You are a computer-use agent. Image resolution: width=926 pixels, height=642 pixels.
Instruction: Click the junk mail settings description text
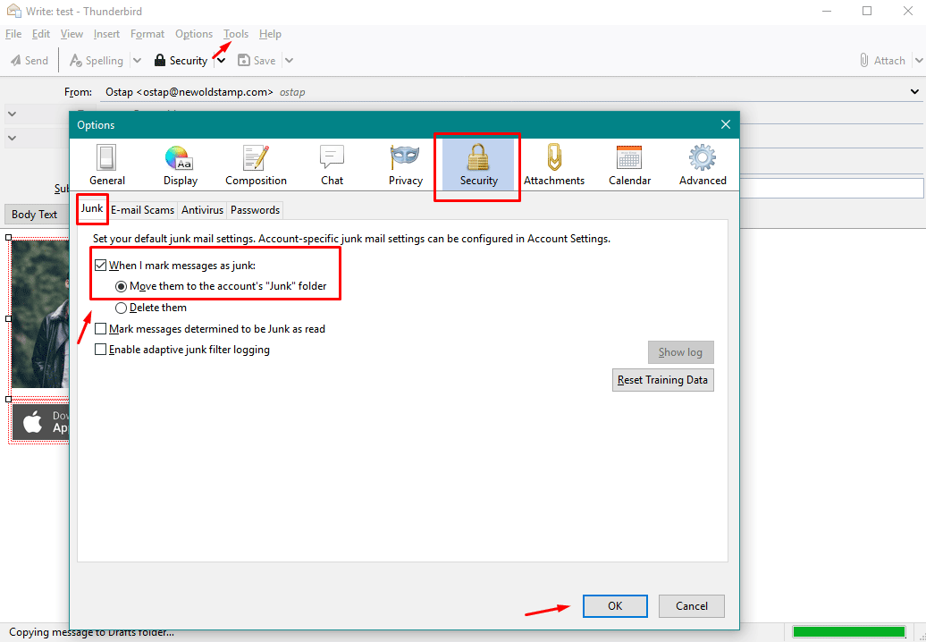pyautogui.click(x=351, y=240)
